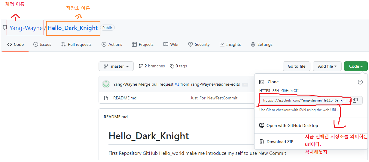Click the GitHub Desktop download icon
Screen dimensions: 369x162
[x=262, y=125]
